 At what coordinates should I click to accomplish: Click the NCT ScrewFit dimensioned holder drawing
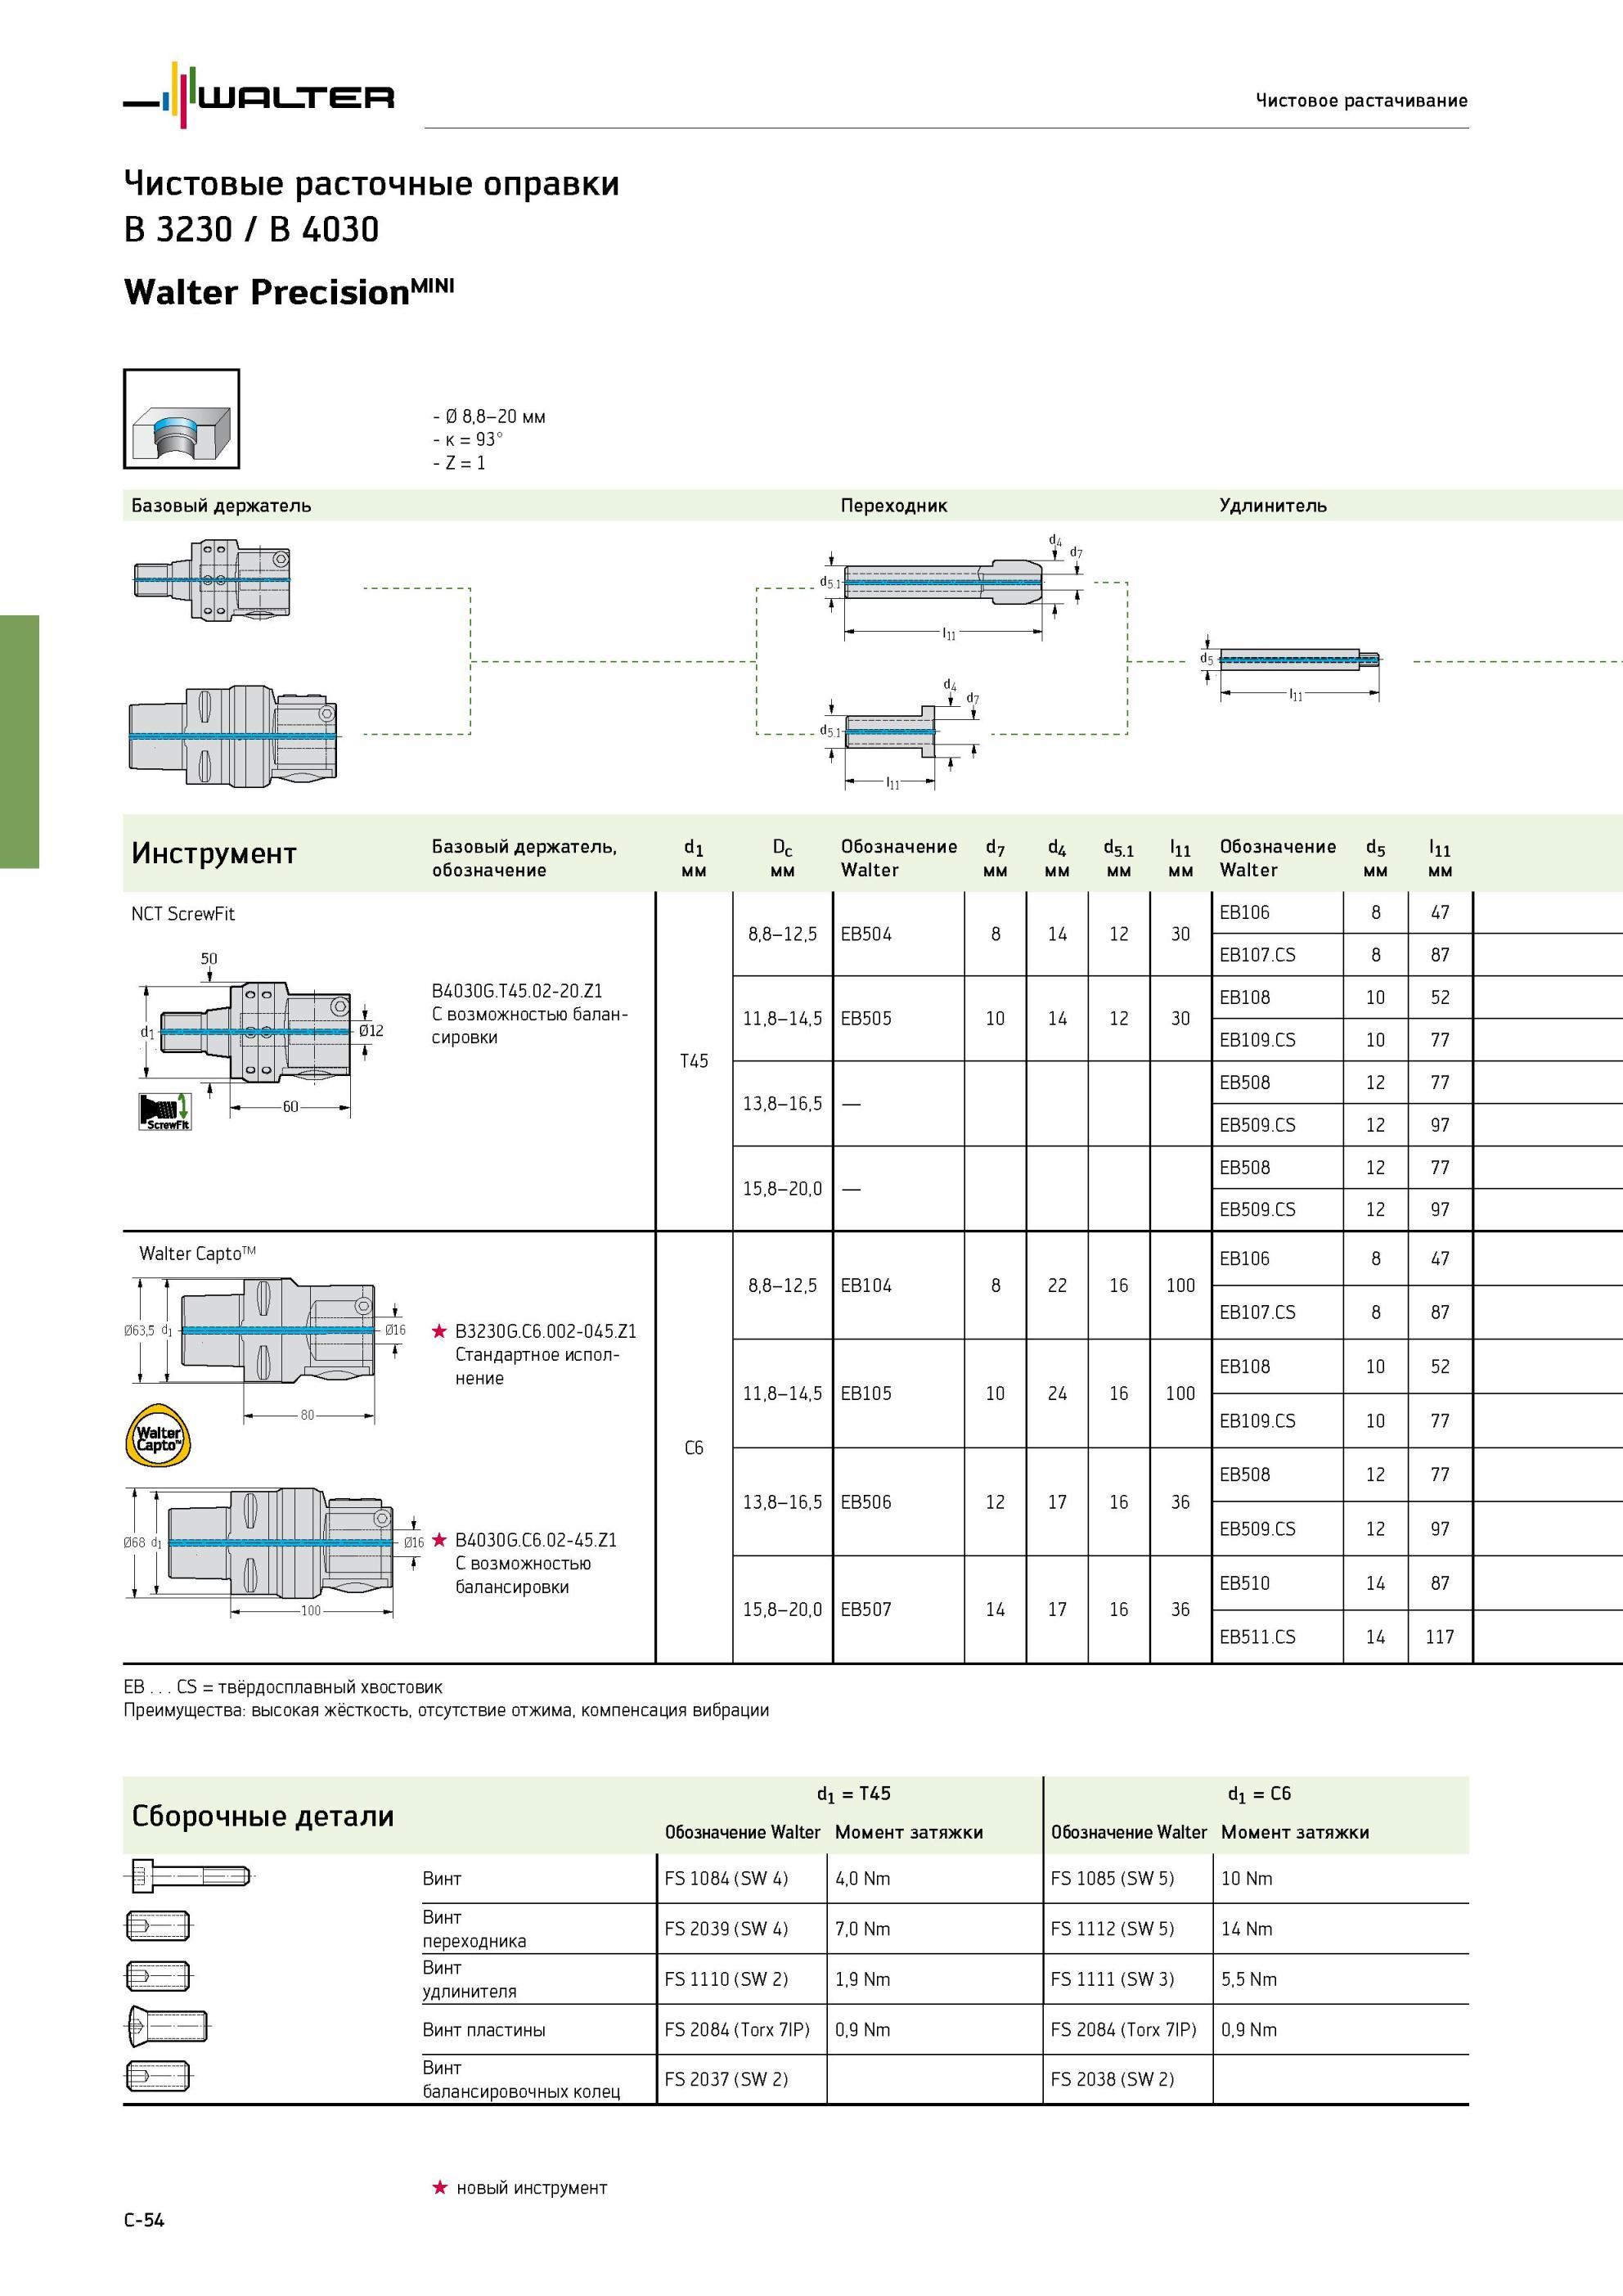point(258,1030)
